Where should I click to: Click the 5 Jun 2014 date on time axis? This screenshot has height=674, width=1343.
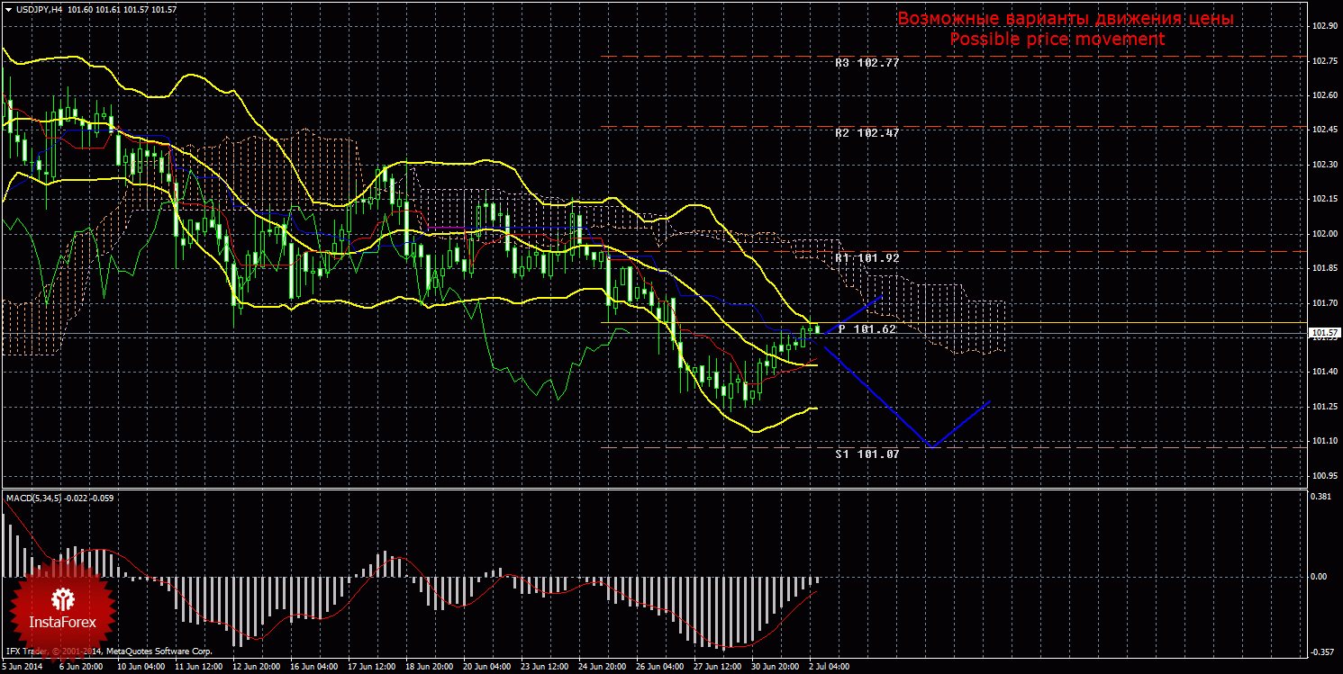23,667
